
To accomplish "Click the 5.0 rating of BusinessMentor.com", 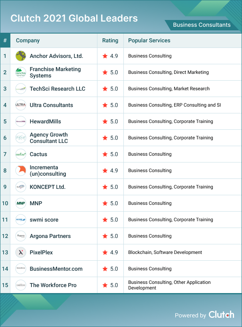I will [x=114, y=269].
